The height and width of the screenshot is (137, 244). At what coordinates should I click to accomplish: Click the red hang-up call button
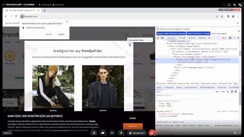point(152,133)
